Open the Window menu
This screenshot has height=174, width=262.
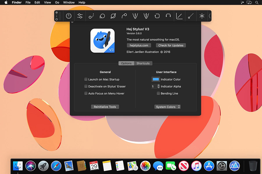[69, 2]
